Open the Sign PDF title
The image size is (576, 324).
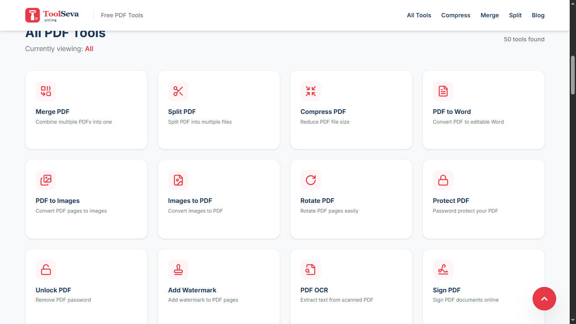pos(447,290)
